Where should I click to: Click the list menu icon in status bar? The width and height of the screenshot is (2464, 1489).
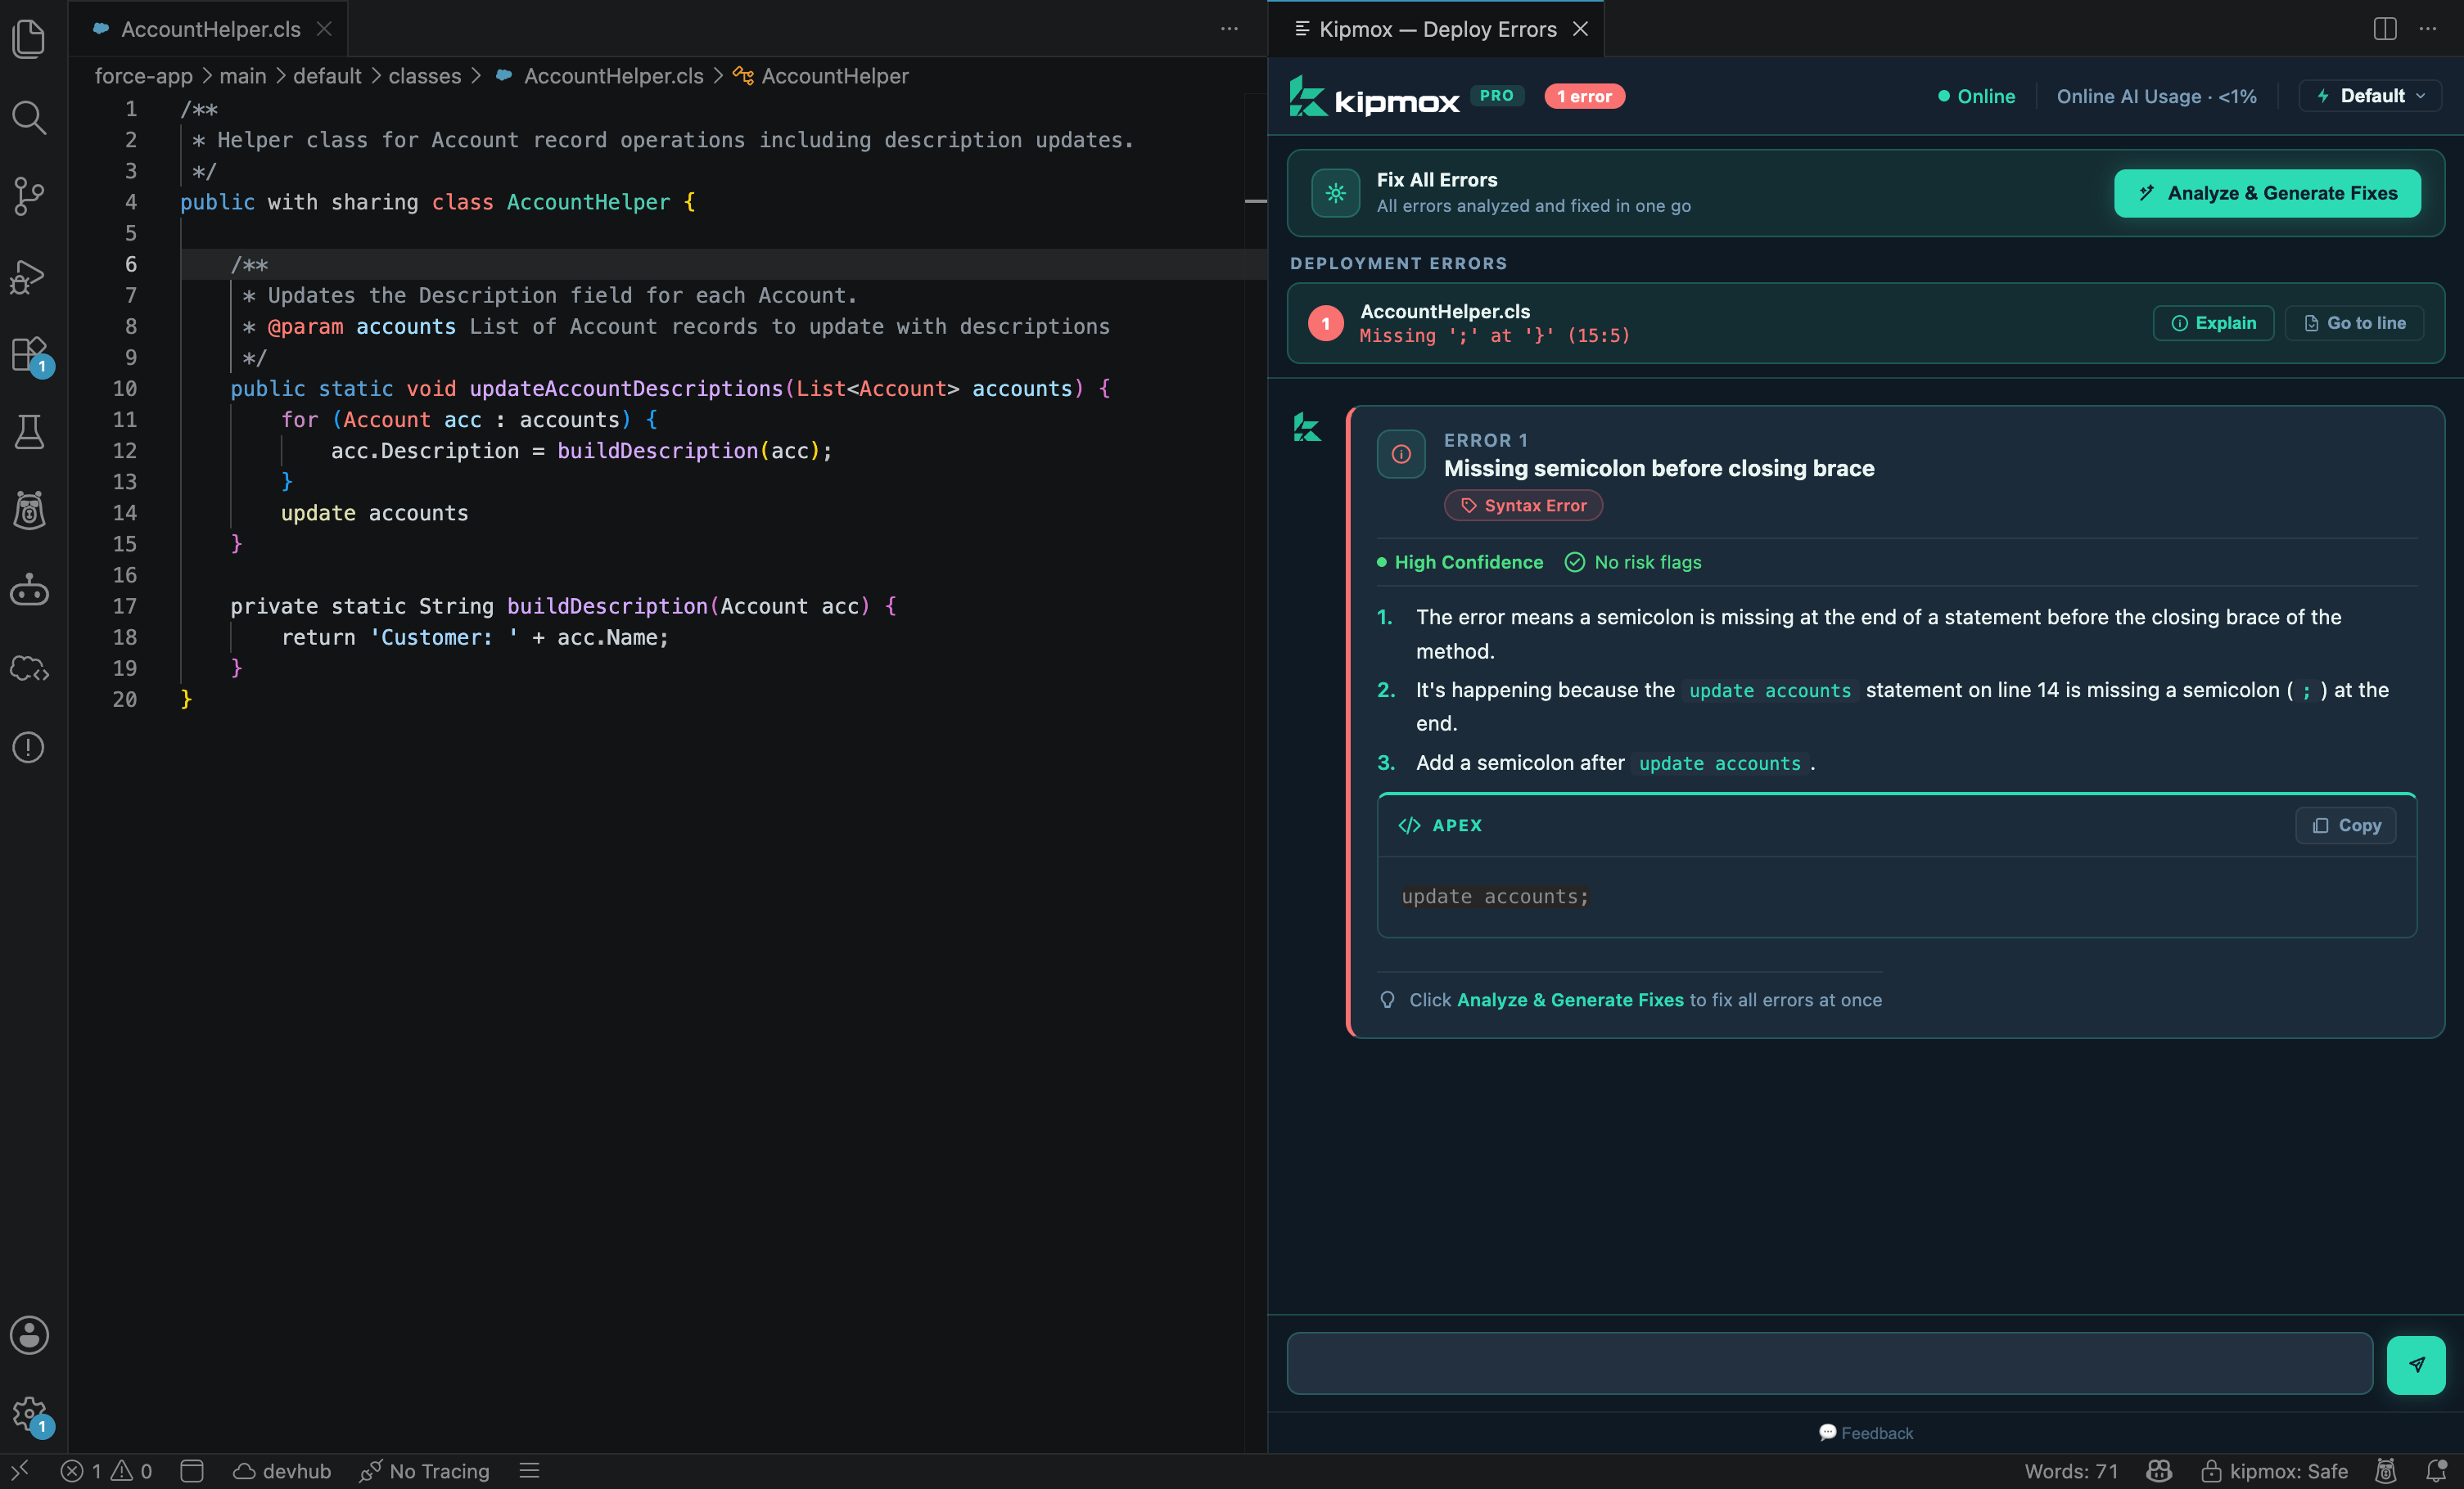click(x=530, y=1470)
